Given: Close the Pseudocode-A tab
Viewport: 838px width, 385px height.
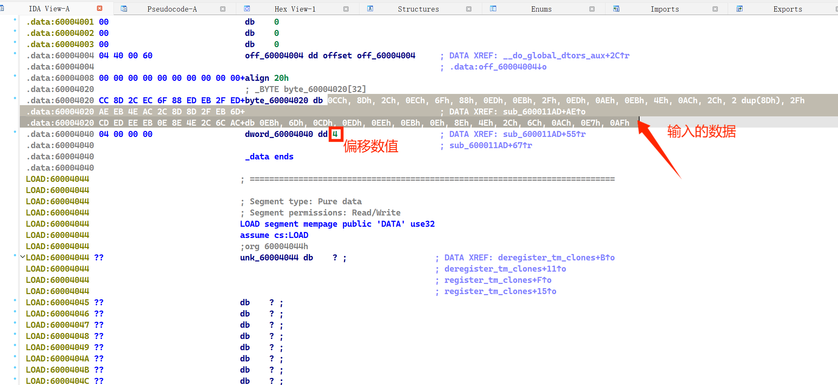Looking at the screenshot, I should [x=223, y=9].
